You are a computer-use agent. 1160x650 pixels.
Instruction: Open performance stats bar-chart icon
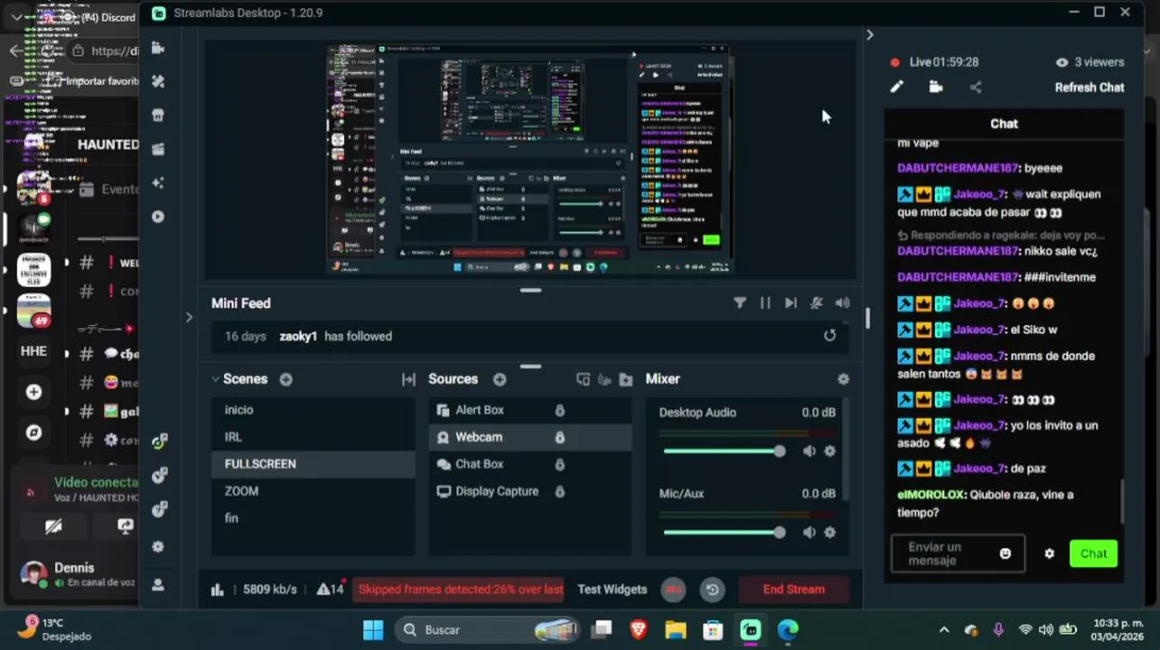(217, 590)
